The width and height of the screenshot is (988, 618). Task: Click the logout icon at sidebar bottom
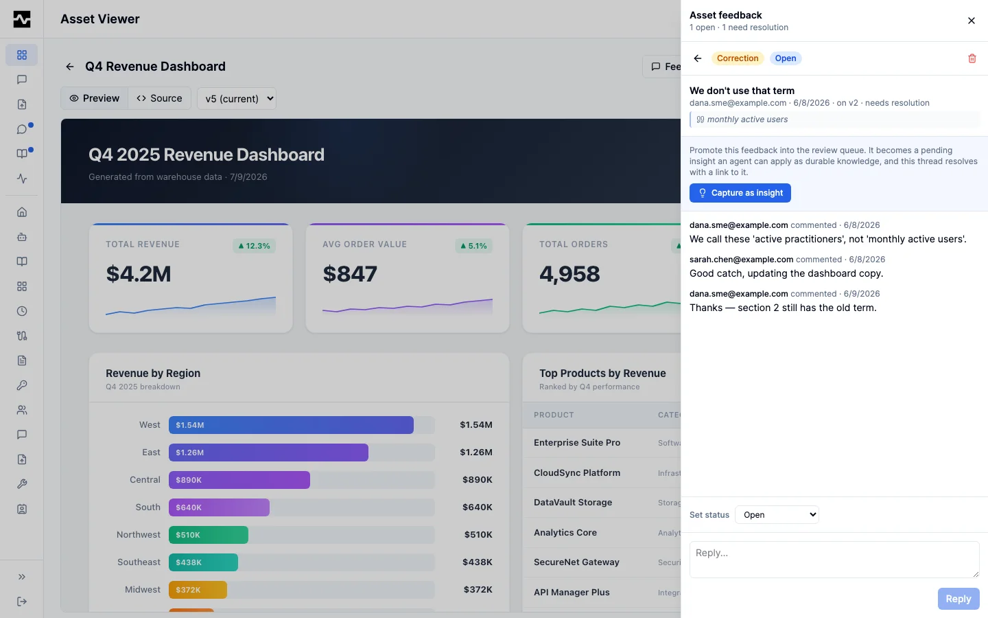pos(22,602)
